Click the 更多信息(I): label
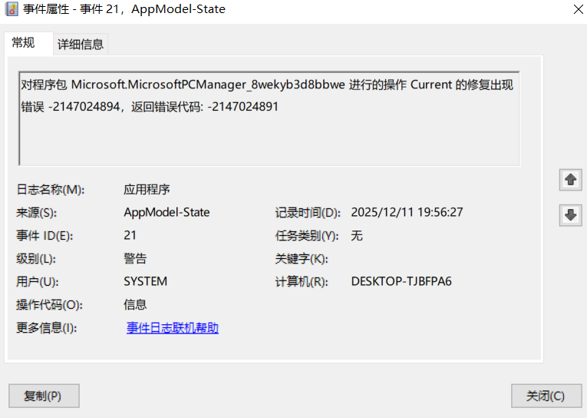The width and height of the screenshot is (587, 418). point(46,328)
